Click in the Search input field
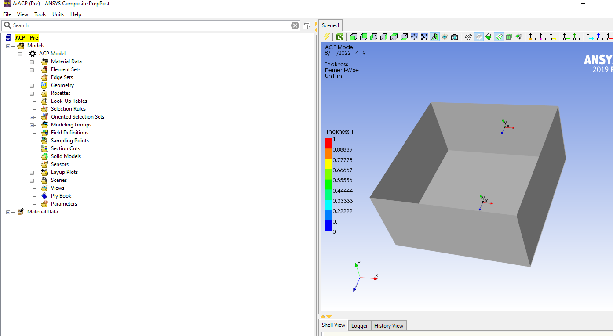 [150, 25]
